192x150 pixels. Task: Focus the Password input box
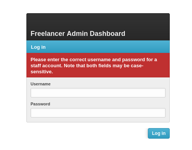pyautogui.click(x=98, y=113)
